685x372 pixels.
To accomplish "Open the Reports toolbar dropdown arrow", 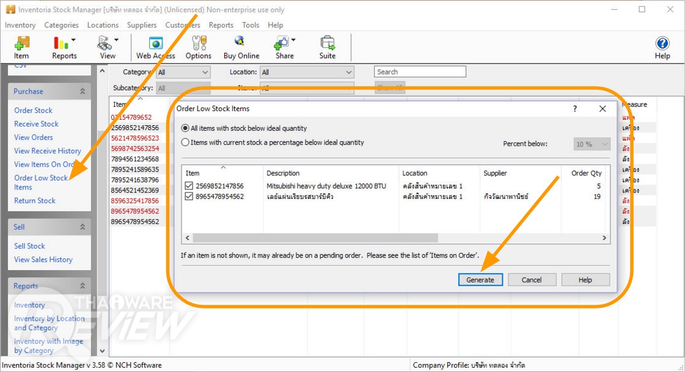I will click(73, 40).
